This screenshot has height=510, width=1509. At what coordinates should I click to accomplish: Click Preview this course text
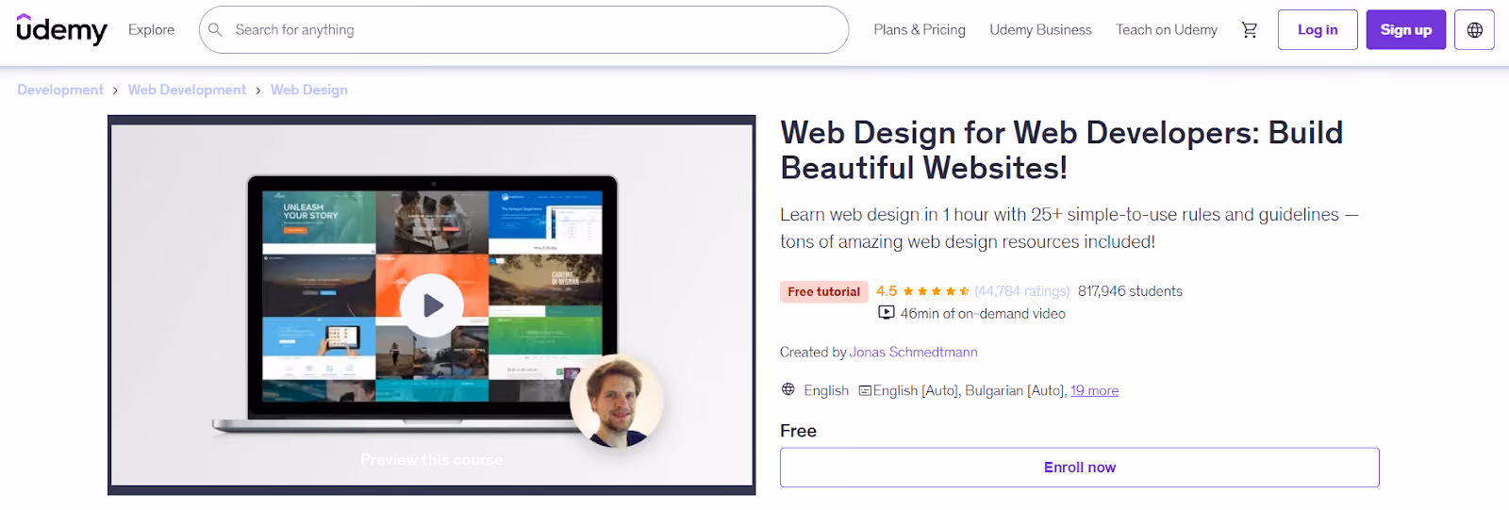coord(432,460)
